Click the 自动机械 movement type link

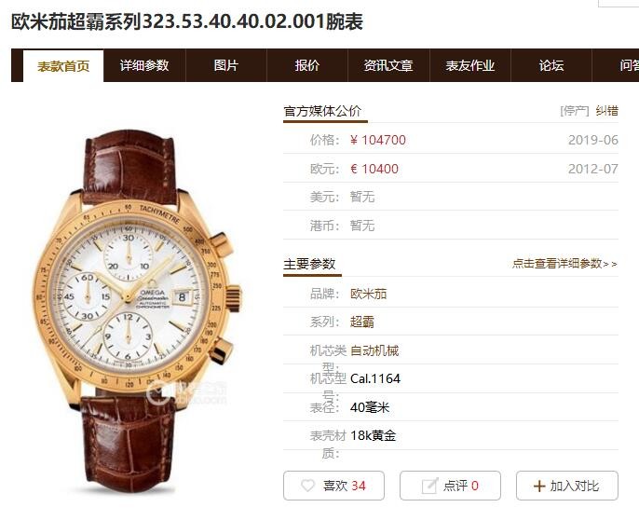[374, 350]
